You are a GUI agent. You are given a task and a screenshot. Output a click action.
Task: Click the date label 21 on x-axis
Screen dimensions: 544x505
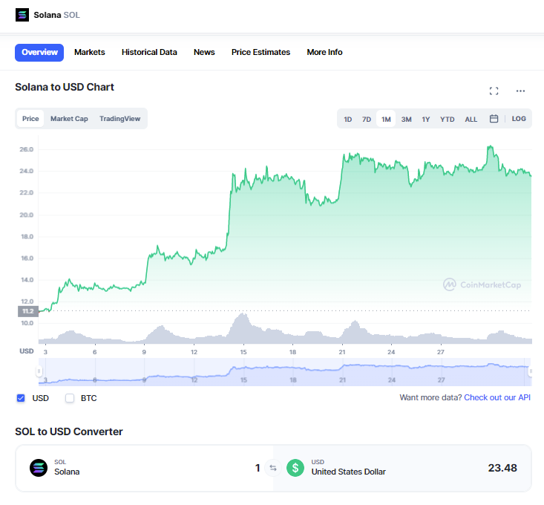tap(342, 352)
